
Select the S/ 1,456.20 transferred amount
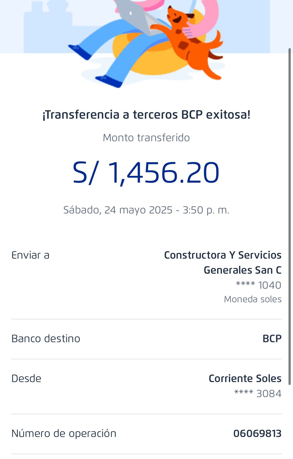pyautogui.click(x=146, y=173)
